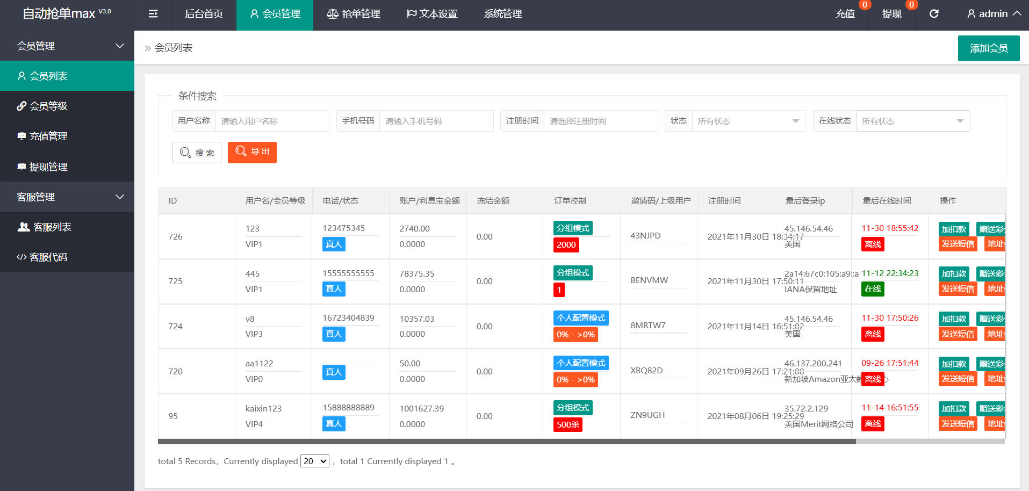This screenshot has width=1029, height=491.
Task: Open the 在线状态 dropdown filter
Action: [x=912, y=121]
